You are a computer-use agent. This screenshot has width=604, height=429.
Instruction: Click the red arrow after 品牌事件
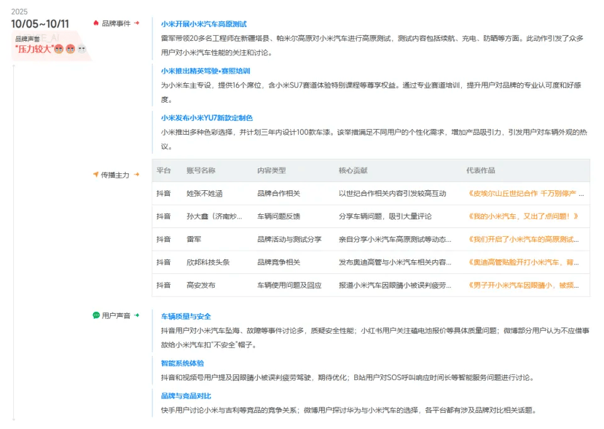pyautogui.click(x=137, y=23)
